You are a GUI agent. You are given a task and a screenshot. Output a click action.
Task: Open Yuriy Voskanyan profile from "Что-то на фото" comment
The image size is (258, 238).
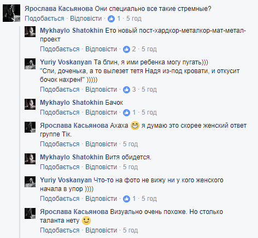[x=66, y=180]
